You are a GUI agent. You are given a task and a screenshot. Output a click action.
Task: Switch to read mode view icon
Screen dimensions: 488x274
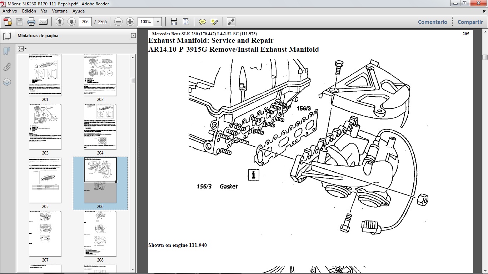[x=231, y=22]
